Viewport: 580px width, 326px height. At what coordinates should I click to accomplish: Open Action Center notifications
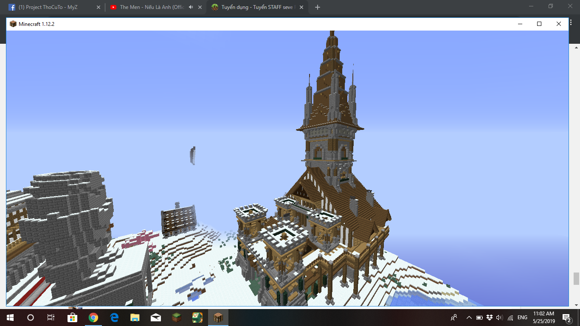pyautogui.click(x=567, y=318)
